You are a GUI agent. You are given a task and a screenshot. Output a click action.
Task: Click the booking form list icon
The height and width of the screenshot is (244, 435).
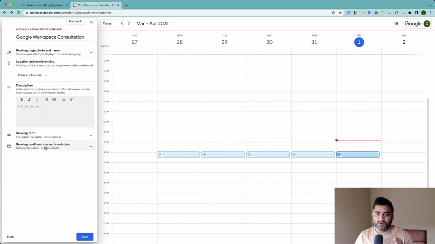pos(9,135)
